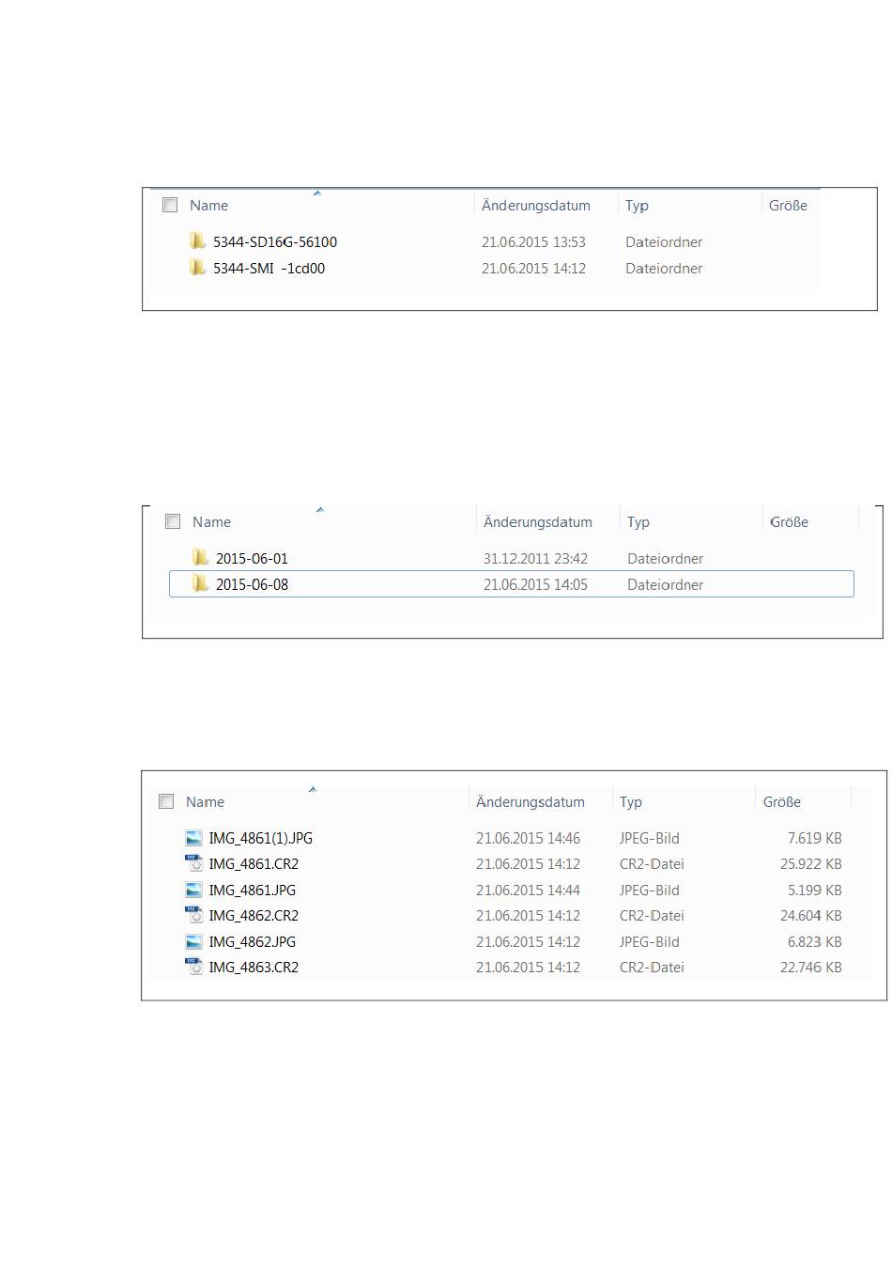Select the highlighted folder name 2015-06-08
This screenshot has width=892, height=1286.
[x=252, y=585]
